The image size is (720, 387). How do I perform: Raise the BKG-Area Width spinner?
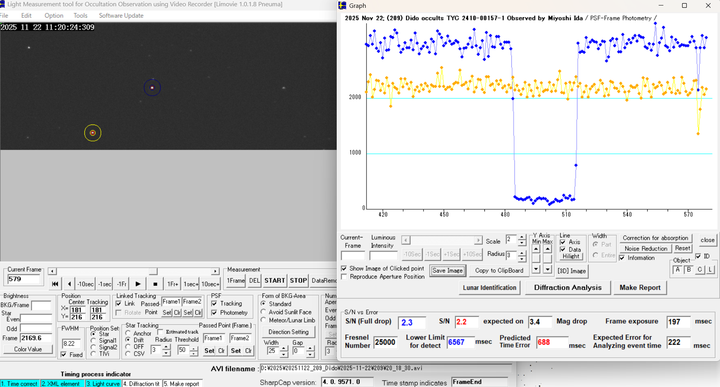[x=284, y=348]
